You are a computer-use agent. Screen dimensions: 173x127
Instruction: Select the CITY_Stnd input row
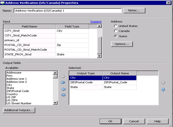coord(30,31)
